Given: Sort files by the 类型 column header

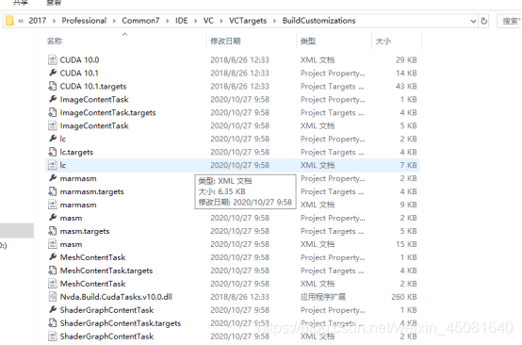Looking at the screenshot, I should tap(307, 41).
